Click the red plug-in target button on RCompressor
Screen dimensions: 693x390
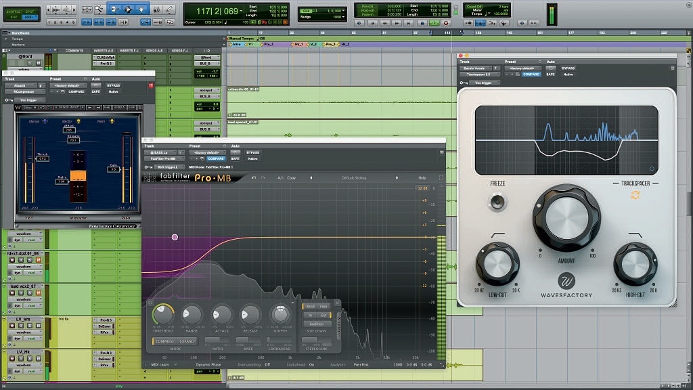[151, 85]
